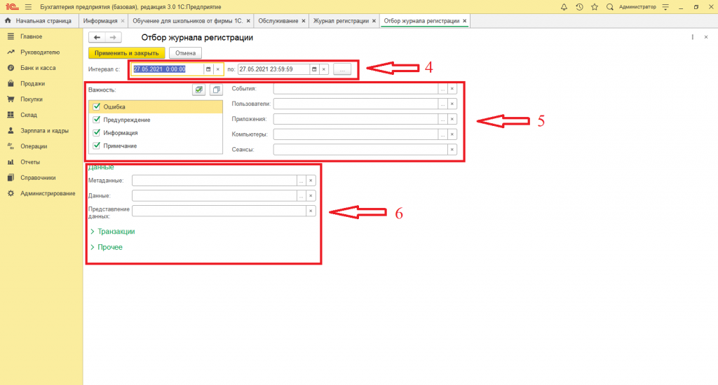718x385 pixels.
Task: Open the Компьютеры selection list
Action: [x=442, y=134]
